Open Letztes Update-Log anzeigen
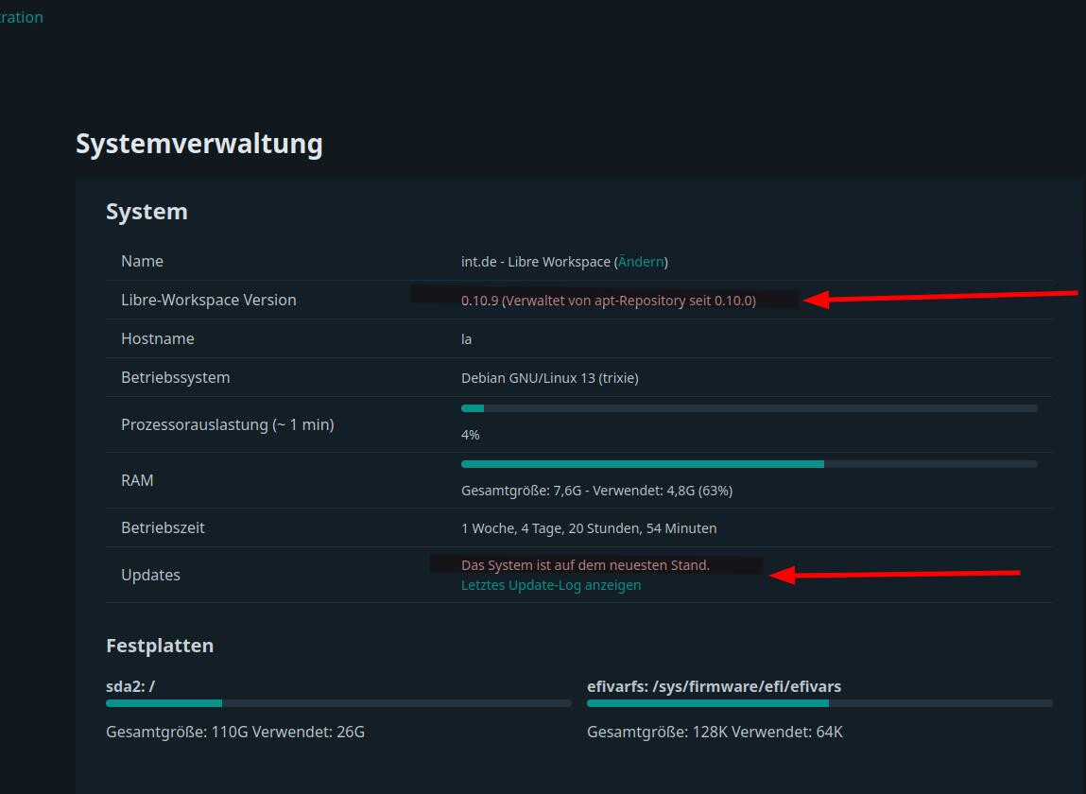Image resolution: width=1086 pixels, height=794 pixels. coord(550,585)
